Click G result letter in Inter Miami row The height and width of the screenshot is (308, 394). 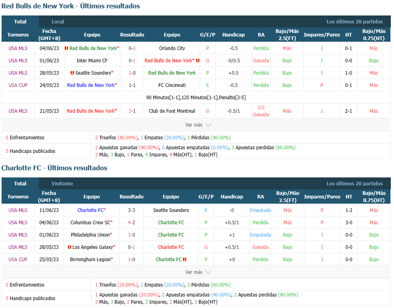click(208, 60)
